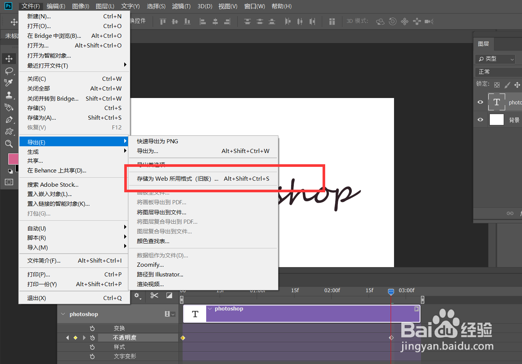This screenshot has width=522, height=364.
Task: Toggle stopwatch for 样式 property
Action: pyautogui.click(x=92, y=347)
